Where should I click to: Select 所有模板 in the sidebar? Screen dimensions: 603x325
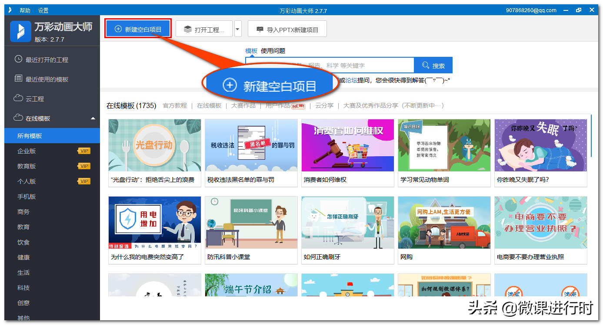click(52, 136)
